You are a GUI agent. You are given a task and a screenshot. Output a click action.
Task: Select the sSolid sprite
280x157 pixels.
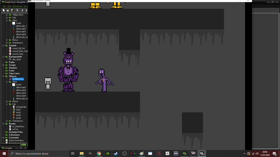click(18, 23)
